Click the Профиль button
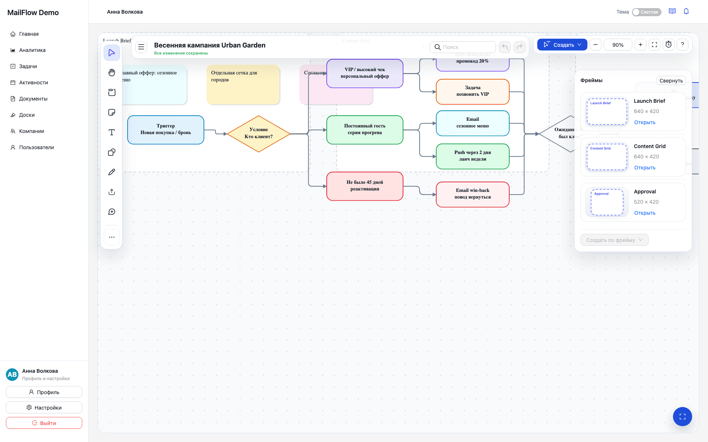Image resolution: width=708 pixels, height=442 pixels. [44, 392]
